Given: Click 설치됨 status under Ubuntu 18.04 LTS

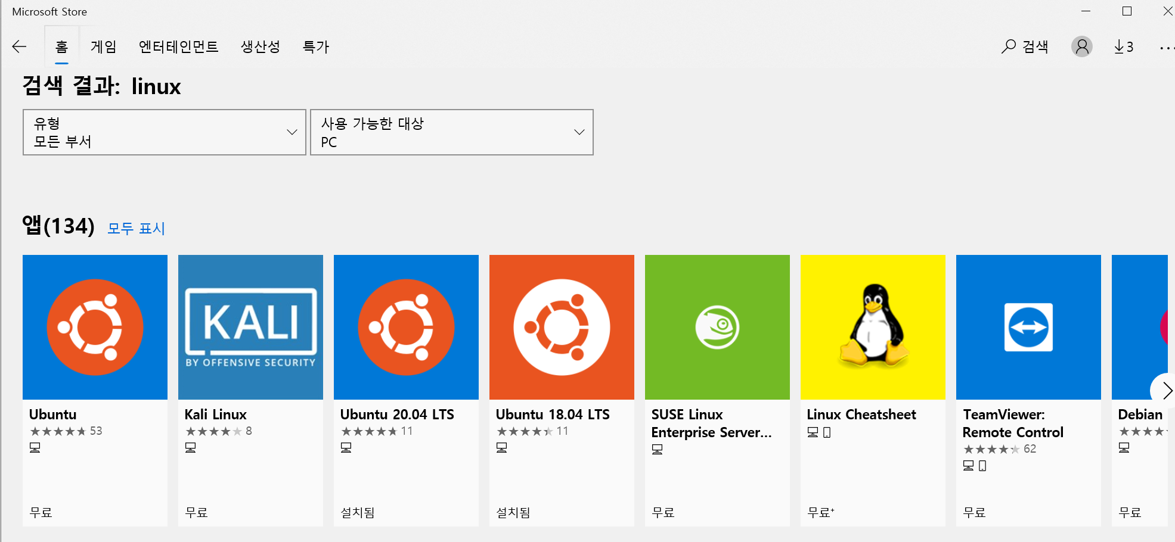Looking at the screenshot, I should (x=513, y=512).
